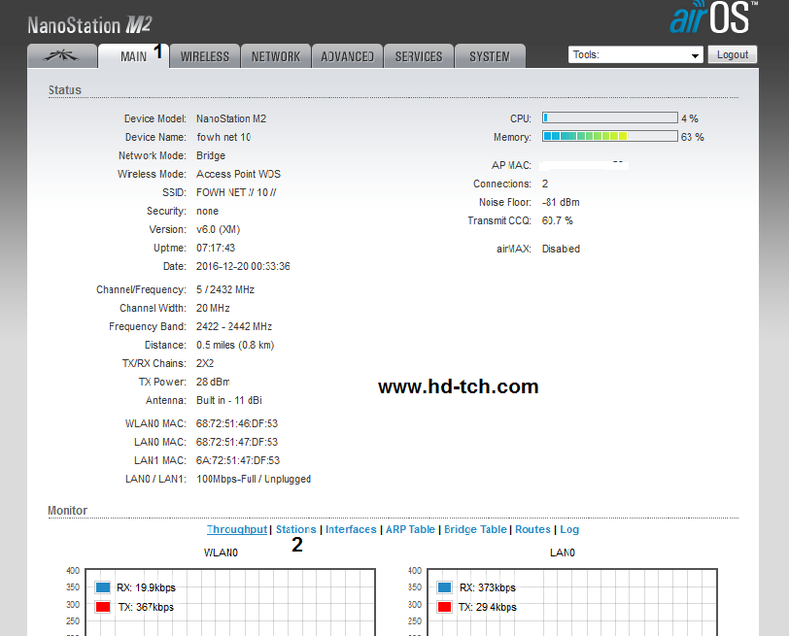Click the CPU usage bar
Viewport: 789px width, 636px height.
pyautogui.click(x=609, y=118)
